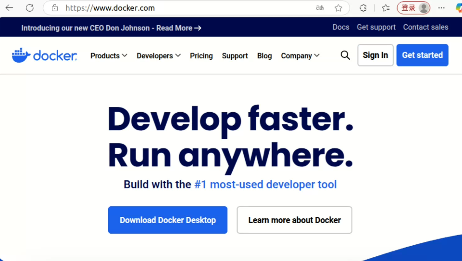462x261 pixels.
Task: Open site search with magnifier icon
Action: pyautogui.click(x=345, y=55)
